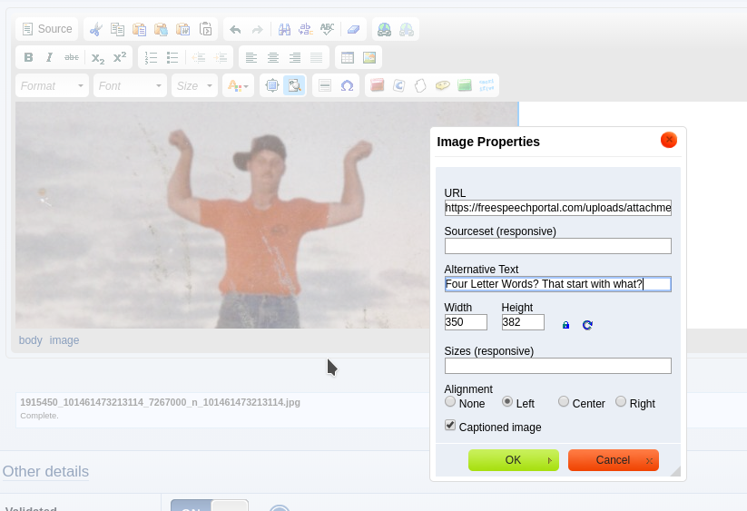
Task: Click the reset image size icon
Action: [x=587, y=325]
